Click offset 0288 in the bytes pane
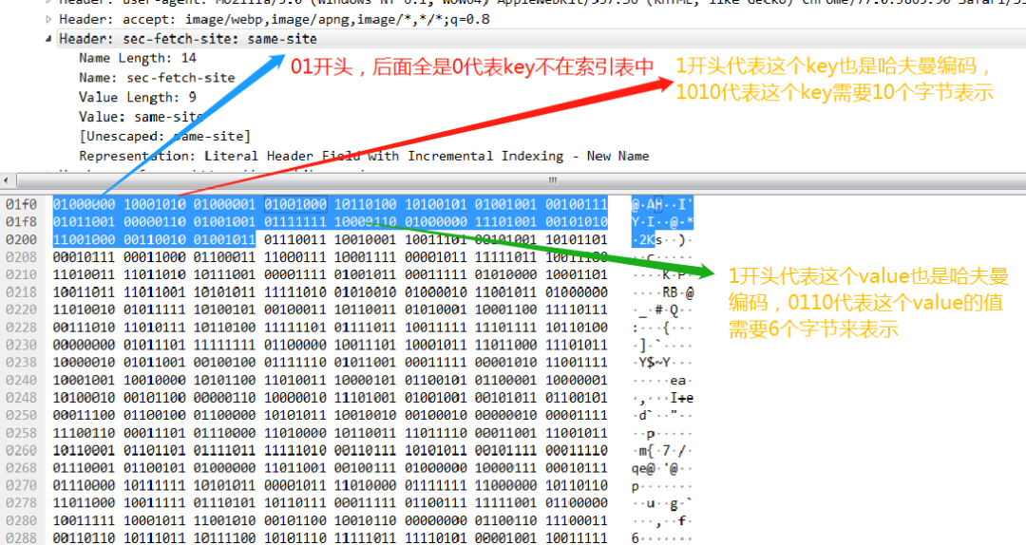This screenshot has height=545, width=1026. click(21, 538)
